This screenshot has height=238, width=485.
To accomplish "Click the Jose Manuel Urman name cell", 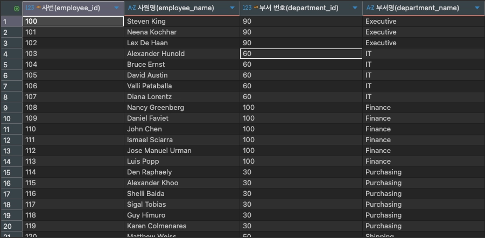I will 182,151.
